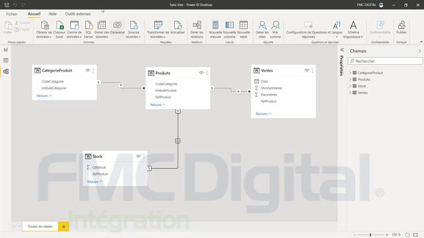
Task: Open Schéma linguistique
Action: (353, 29)
